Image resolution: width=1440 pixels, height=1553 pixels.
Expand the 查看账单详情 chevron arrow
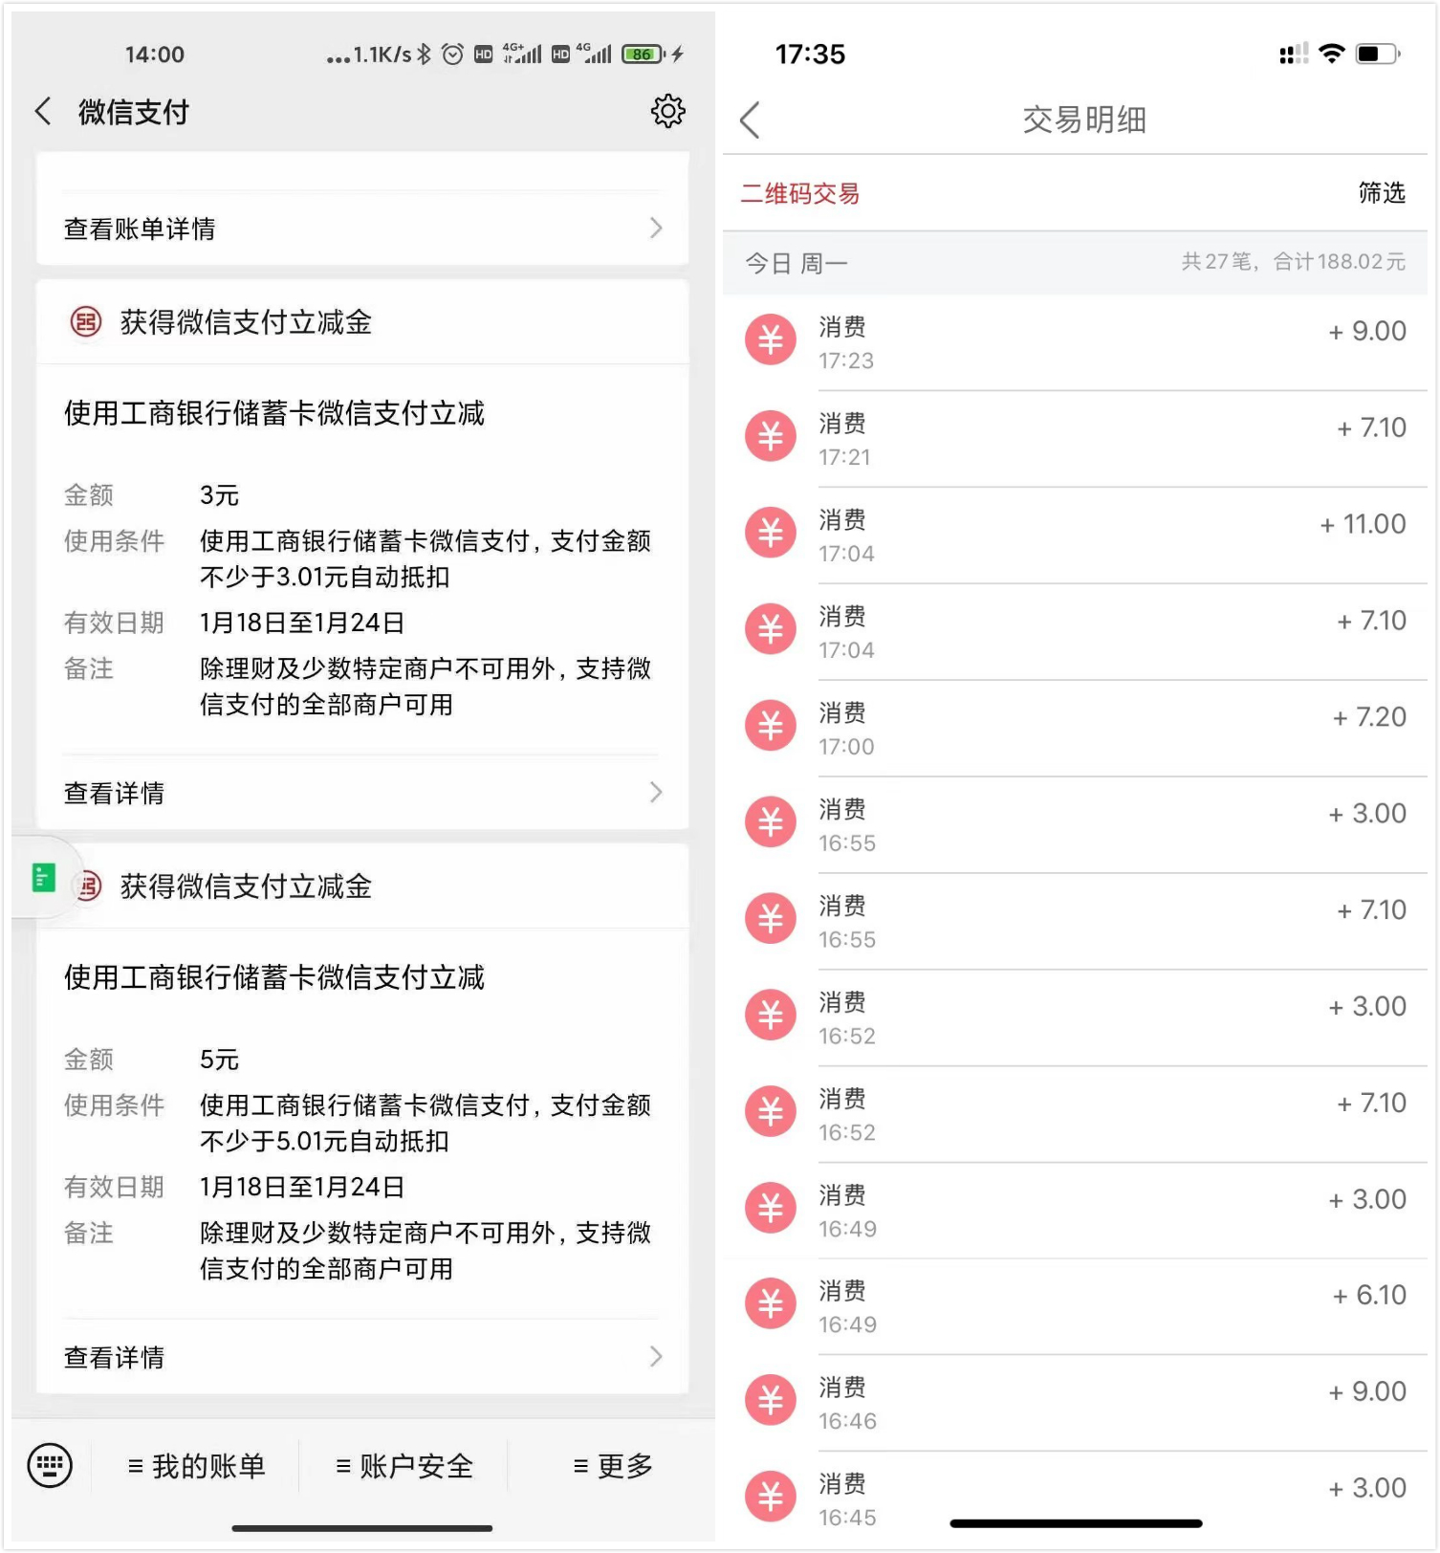pos(656,228)
